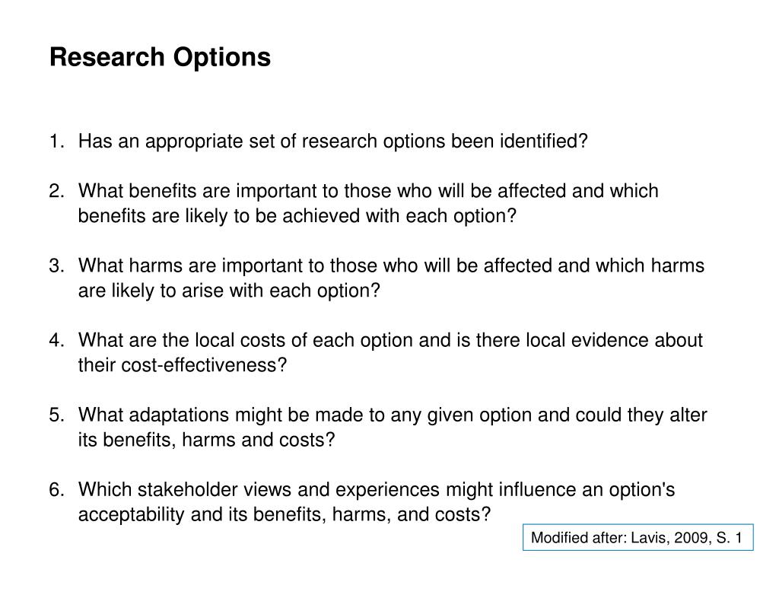Click the line "its benefits, harms and costs?"
The width and height of the screenshot is (779, 598).
(206, 441)
